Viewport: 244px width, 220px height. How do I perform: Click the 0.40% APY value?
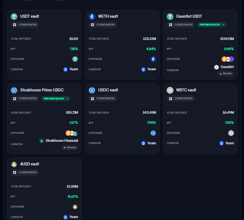pyautogui.click(x=229, y=49)
